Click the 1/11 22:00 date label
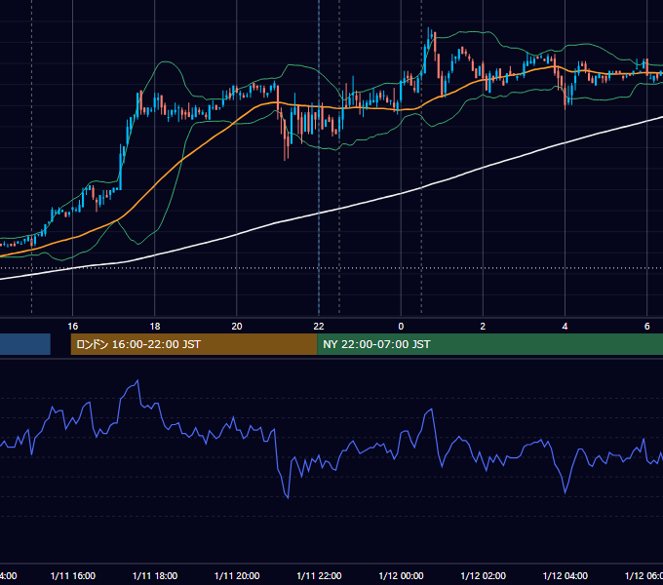The width and height of the screenshot is (663, 585). 319,575
